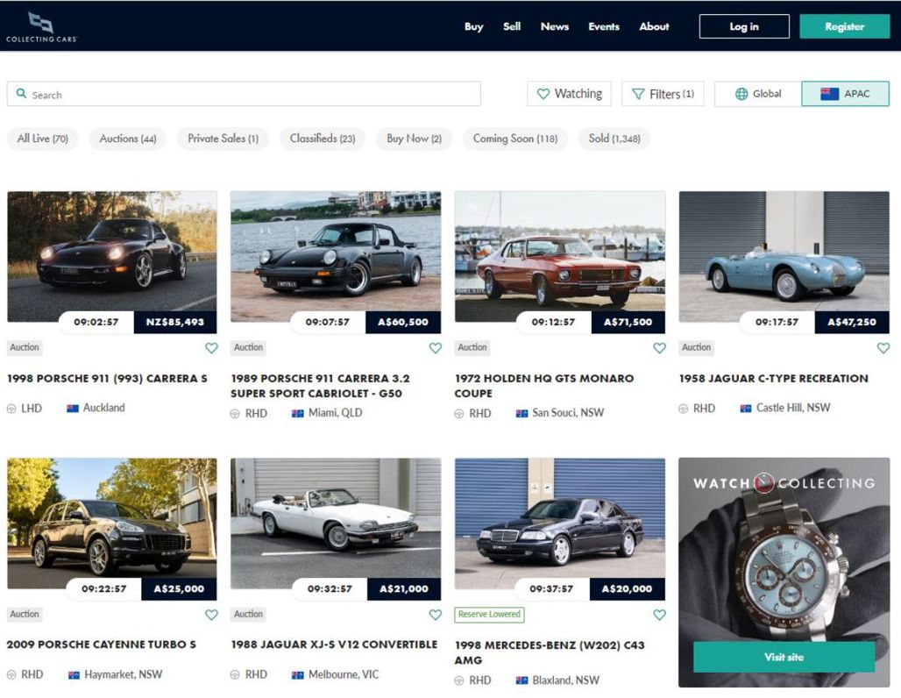Open the 1958 Jaguar C-Type Recreation title

(773, 378)
